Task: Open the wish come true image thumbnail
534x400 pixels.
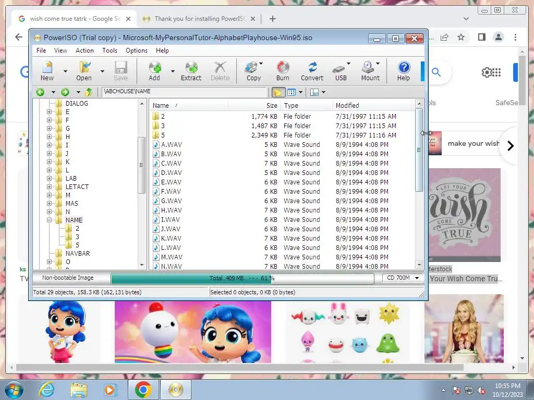Action: 464,215
